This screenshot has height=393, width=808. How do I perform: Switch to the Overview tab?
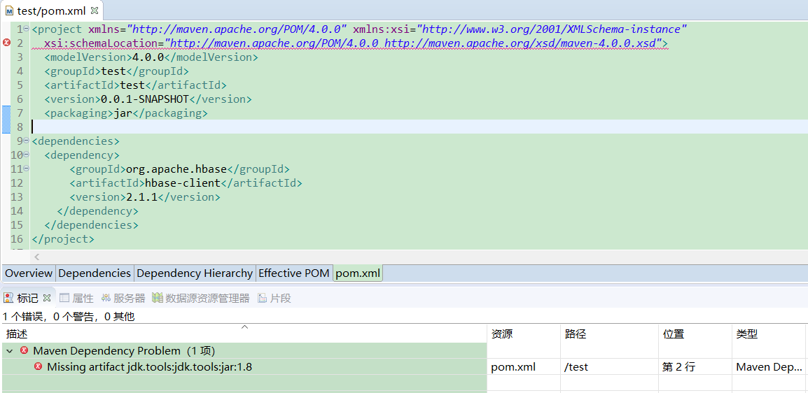(29, 273)
